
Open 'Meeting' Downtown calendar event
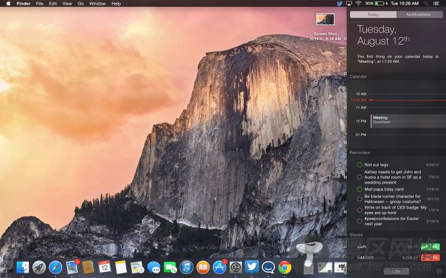(x=408, y=121)
